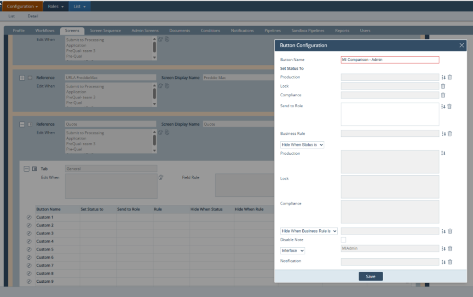This screenshot has width=473, height=297.
Task: Remove the MIAdmin interface using trash icon
Action: pos(450,248)
